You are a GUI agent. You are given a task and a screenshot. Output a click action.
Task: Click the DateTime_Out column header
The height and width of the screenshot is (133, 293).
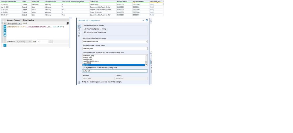click(x=156, y=2)
